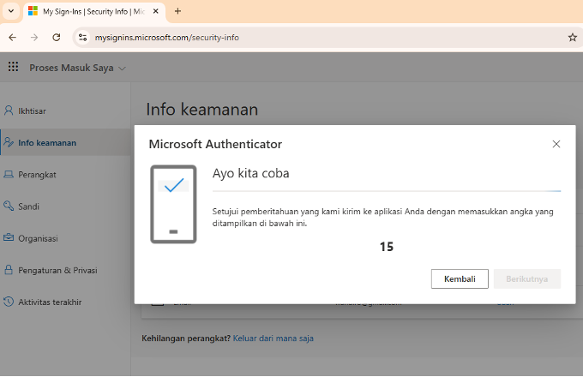The width and height of the screenshot is (583, 377).
Task: Click the Pengaturan & Privasi lock icon
Action: click(x=9, y=270)
